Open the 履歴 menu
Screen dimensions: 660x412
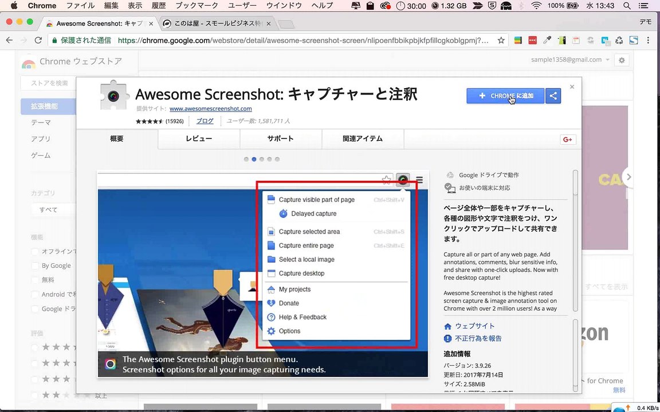pyautogui.click(x=158, y=6)
